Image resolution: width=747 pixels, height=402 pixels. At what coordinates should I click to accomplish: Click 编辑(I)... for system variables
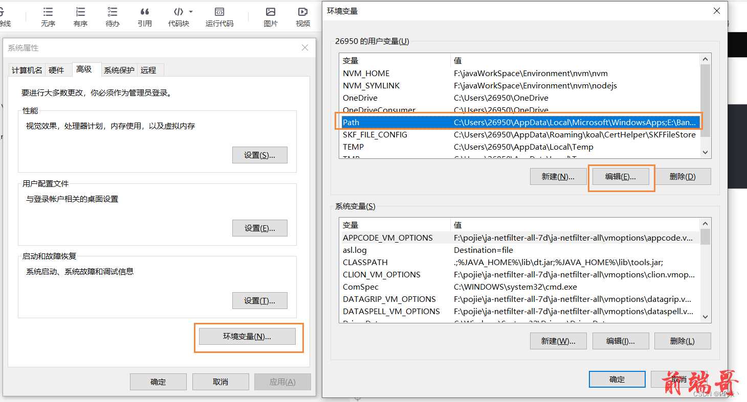621,341
